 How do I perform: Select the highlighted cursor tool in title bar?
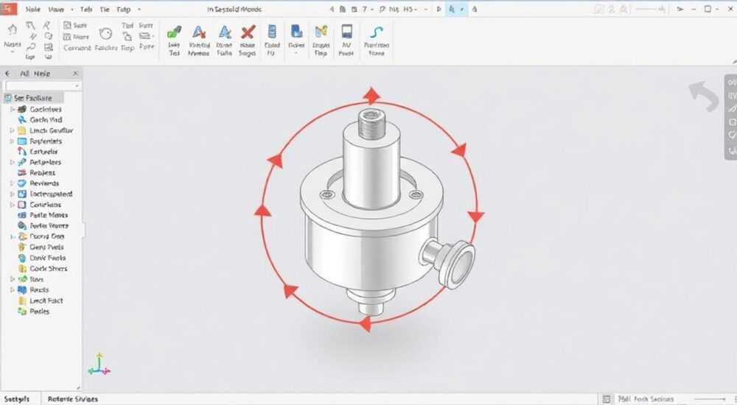[x=452, y=9]
